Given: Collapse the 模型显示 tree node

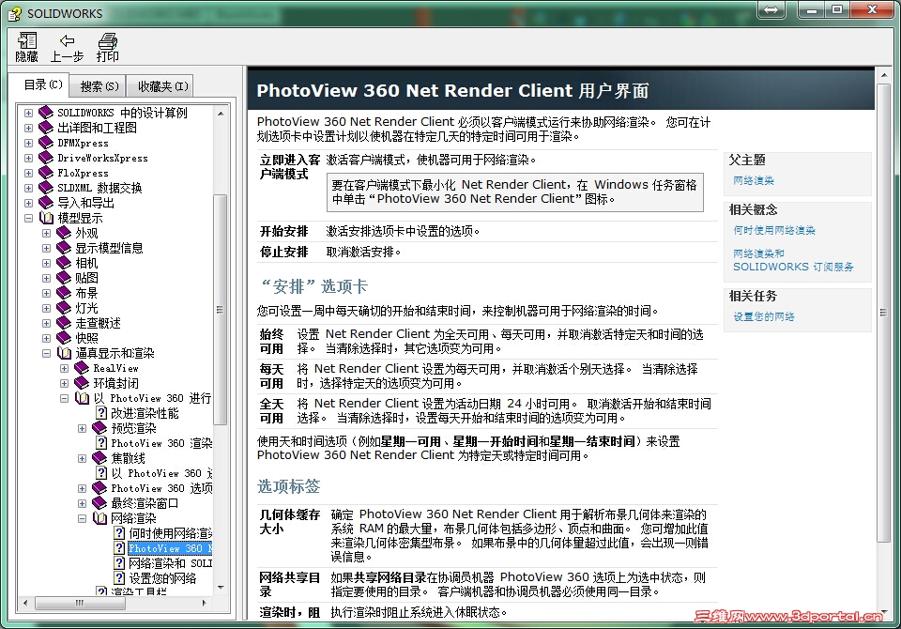Looking at the screenshot, I should click(28, 218).
